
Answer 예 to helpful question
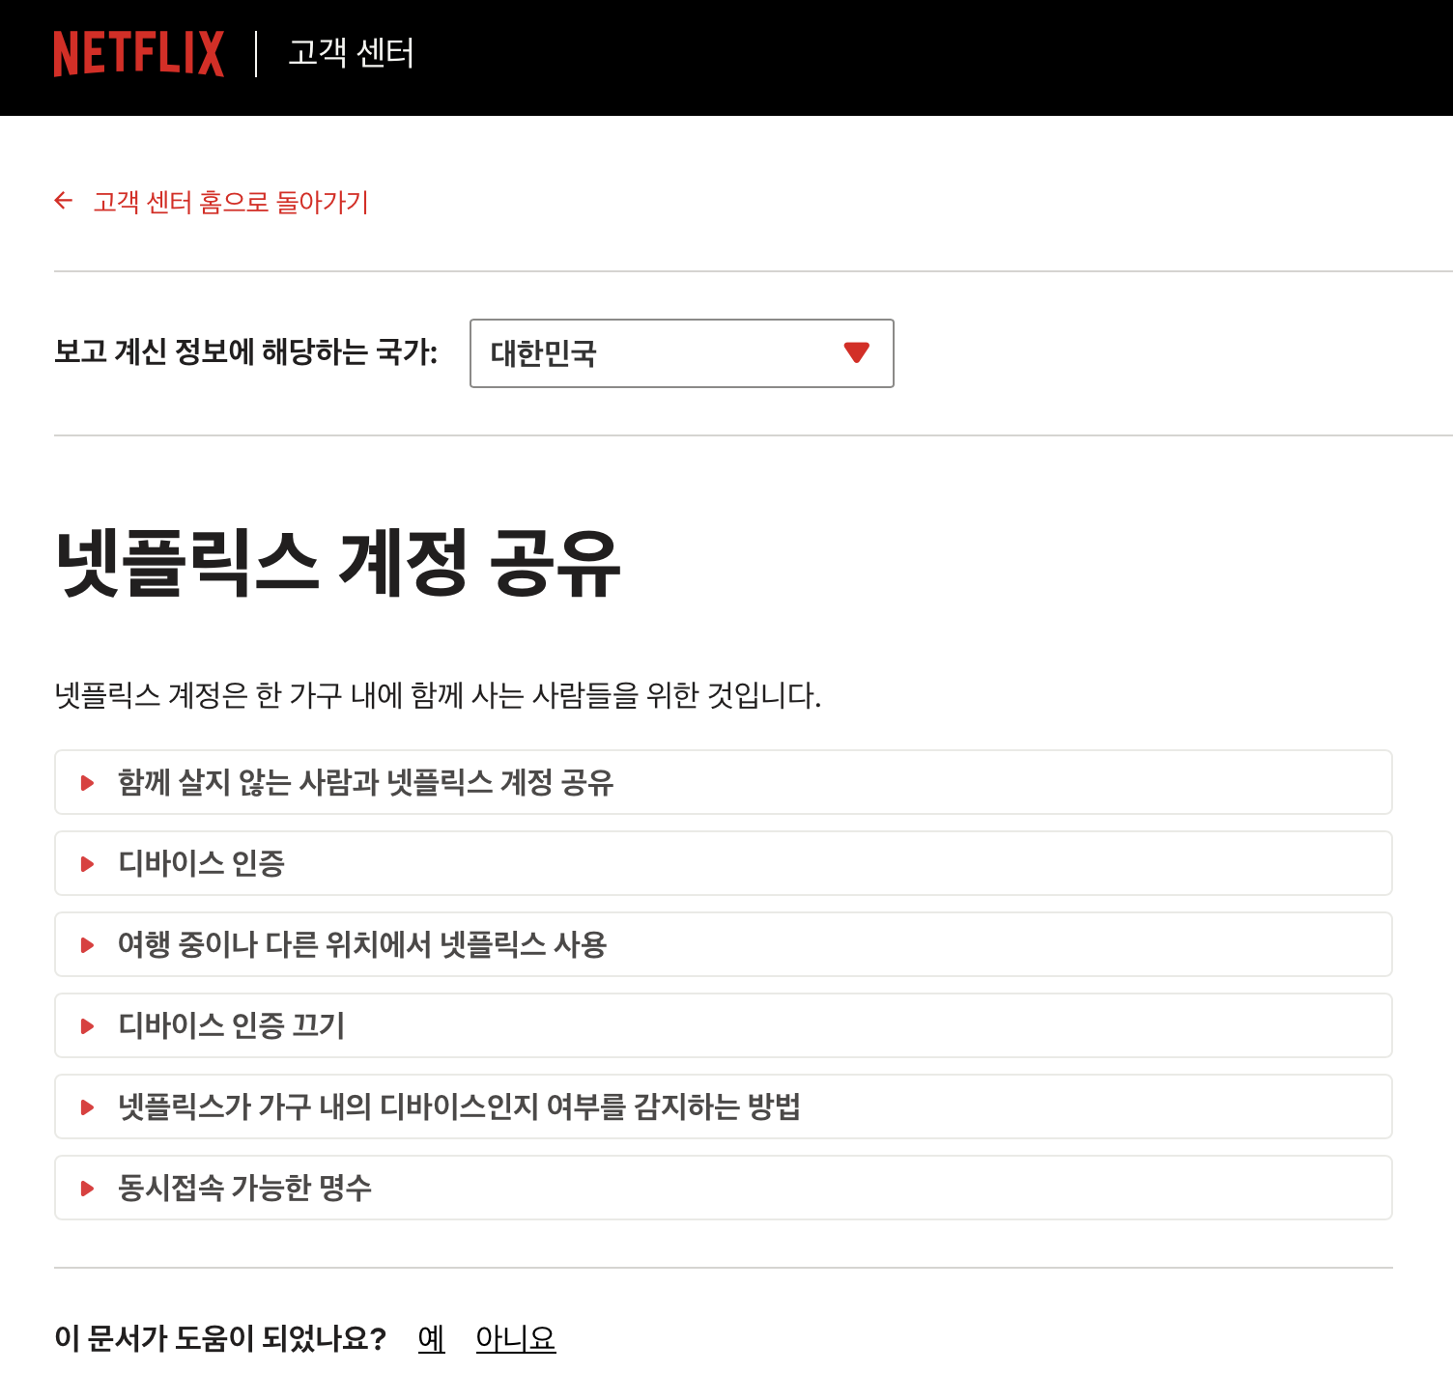point(431,1338)
